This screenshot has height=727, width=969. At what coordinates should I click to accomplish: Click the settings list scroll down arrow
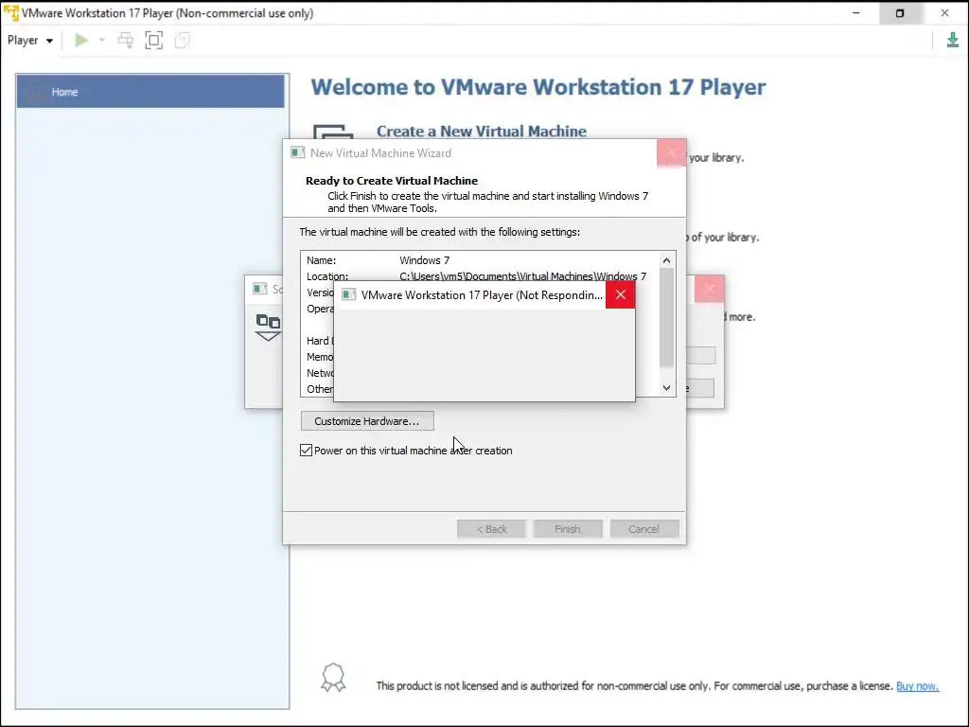666,387
